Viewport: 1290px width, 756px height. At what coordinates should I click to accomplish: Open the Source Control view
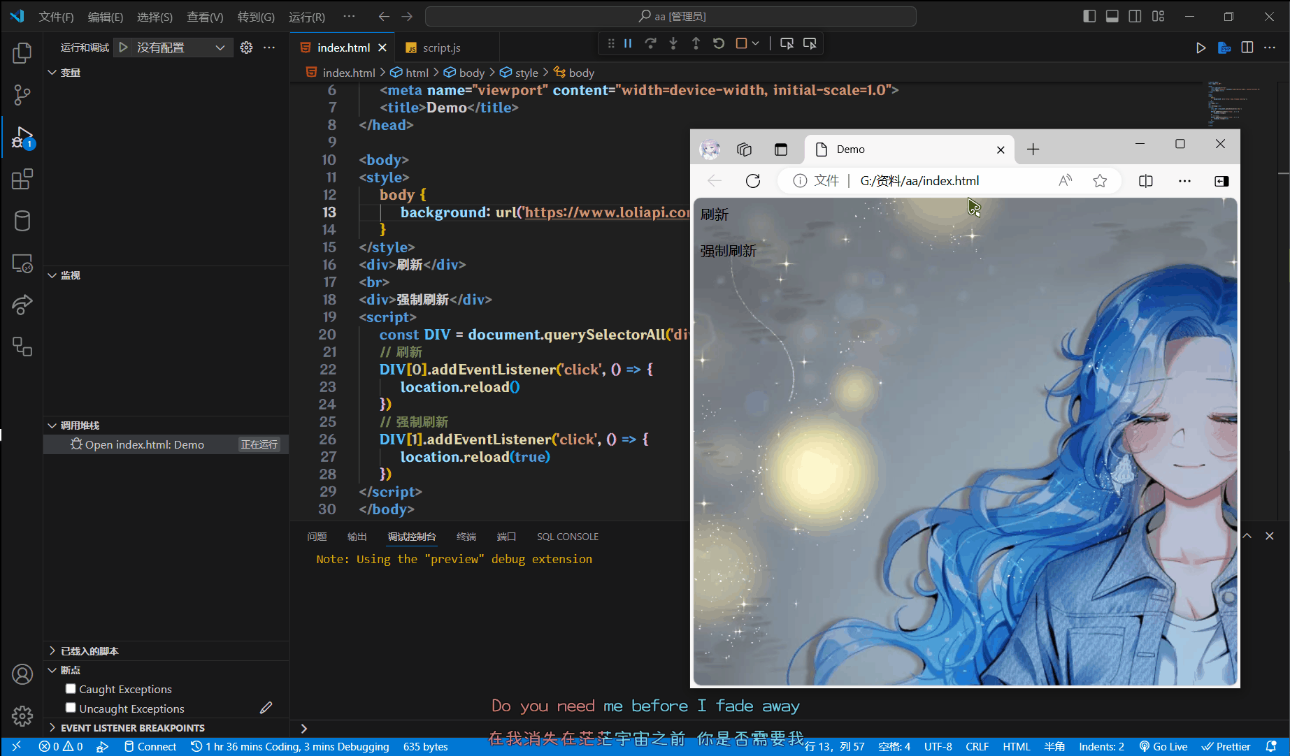[22, 95]
